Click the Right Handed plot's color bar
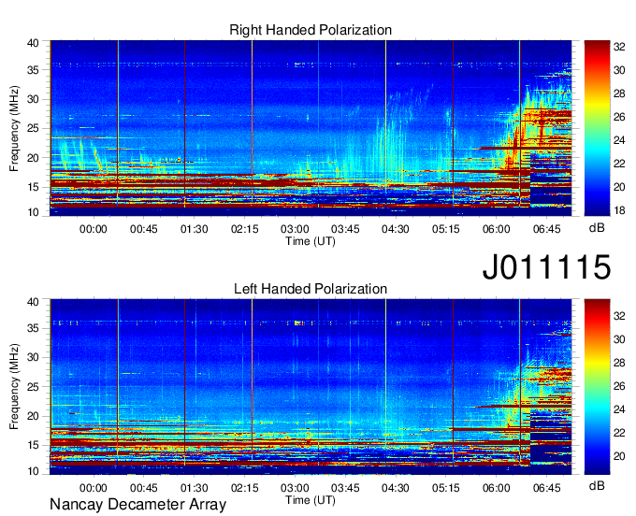Viewport: 636px width, 516px height. 597,128
